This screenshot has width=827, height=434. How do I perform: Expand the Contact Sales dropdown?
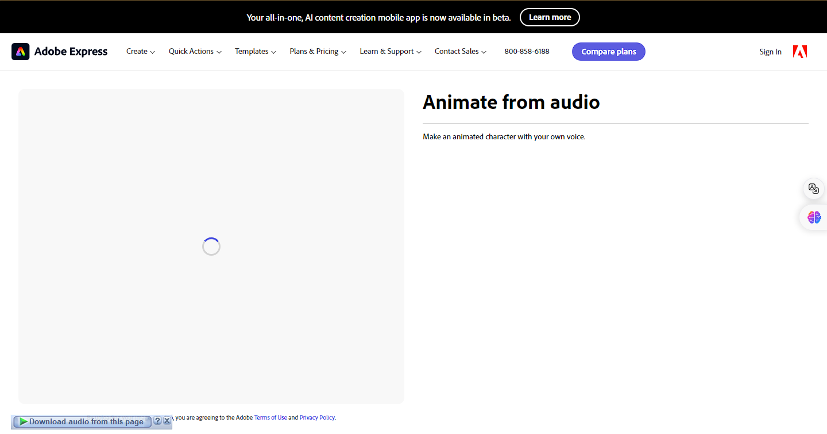tap(460, 51)
